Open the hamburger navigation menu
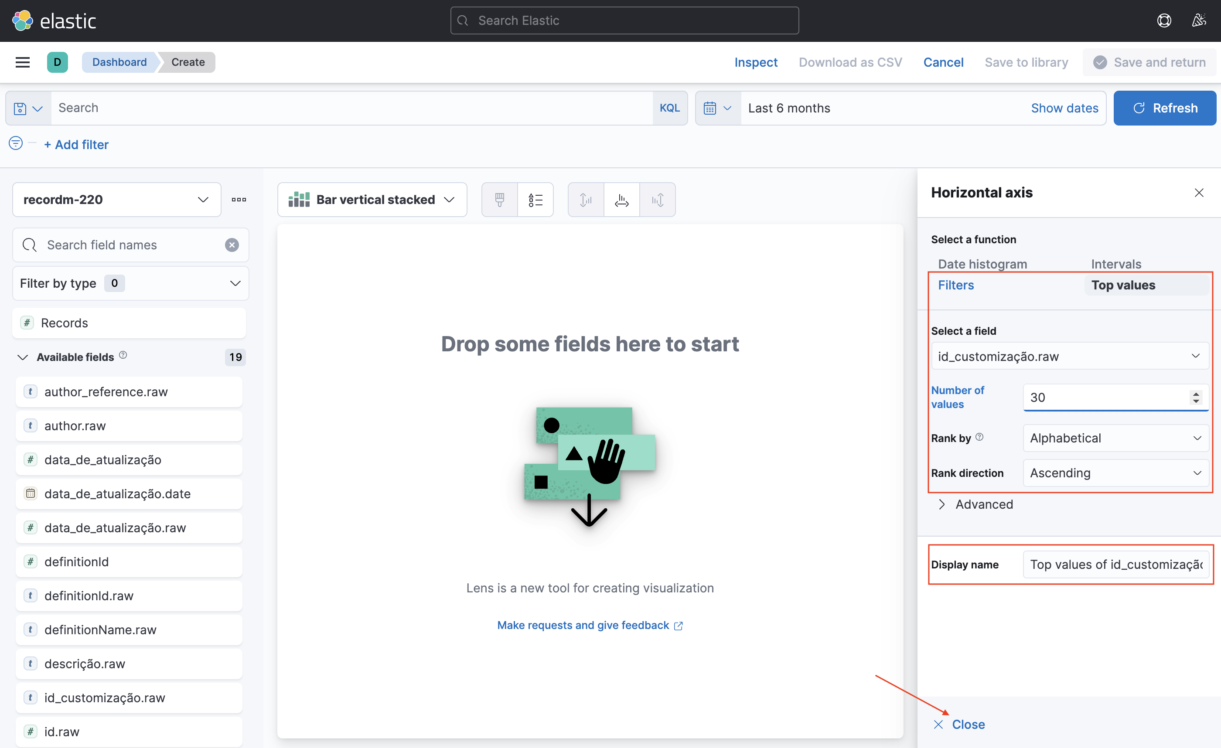This screenshot has width=1221, height=748. (x=23, y=62)
